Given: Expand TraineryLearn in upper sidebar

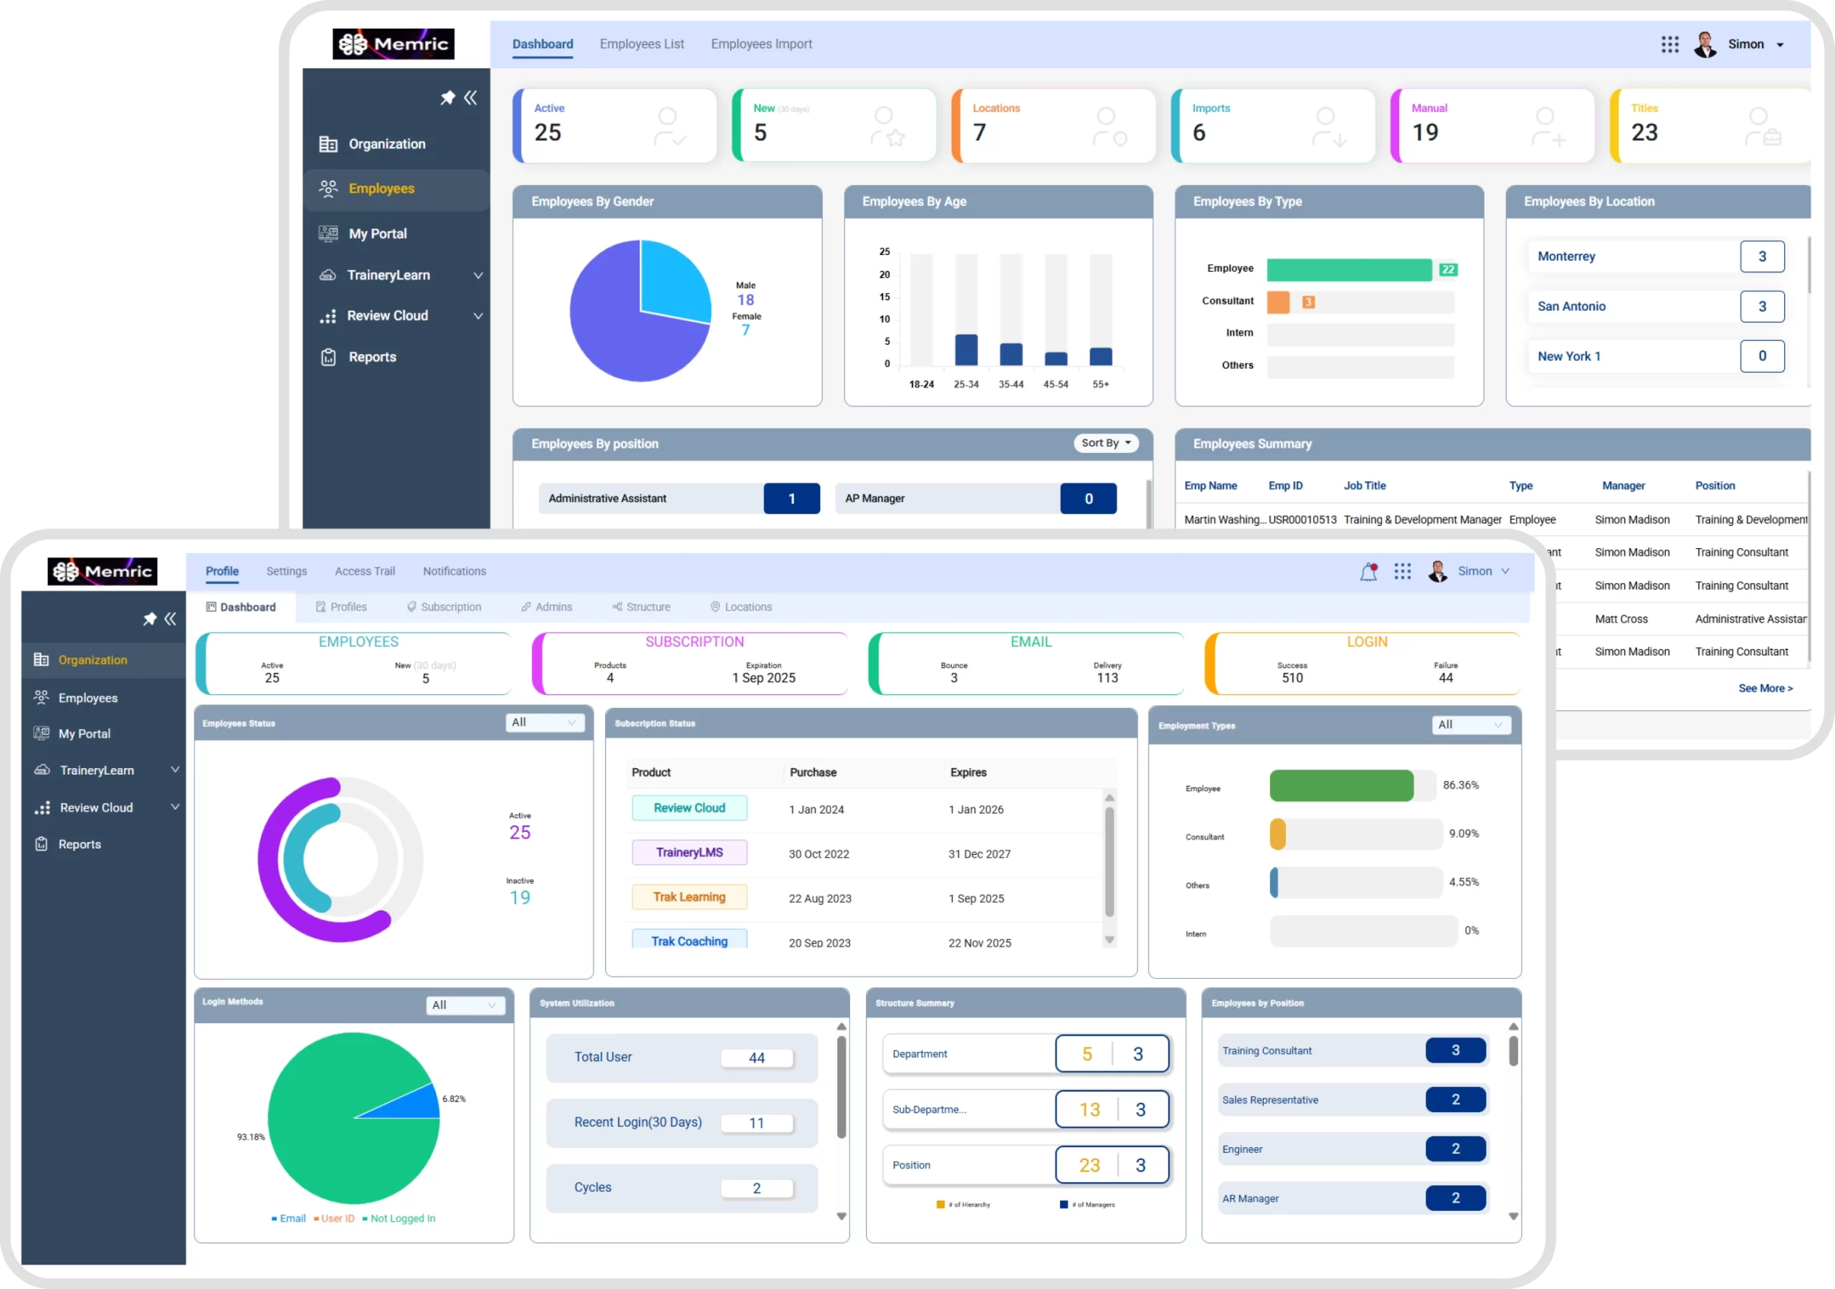Looking at the screenshot, I should coord(478,275).
